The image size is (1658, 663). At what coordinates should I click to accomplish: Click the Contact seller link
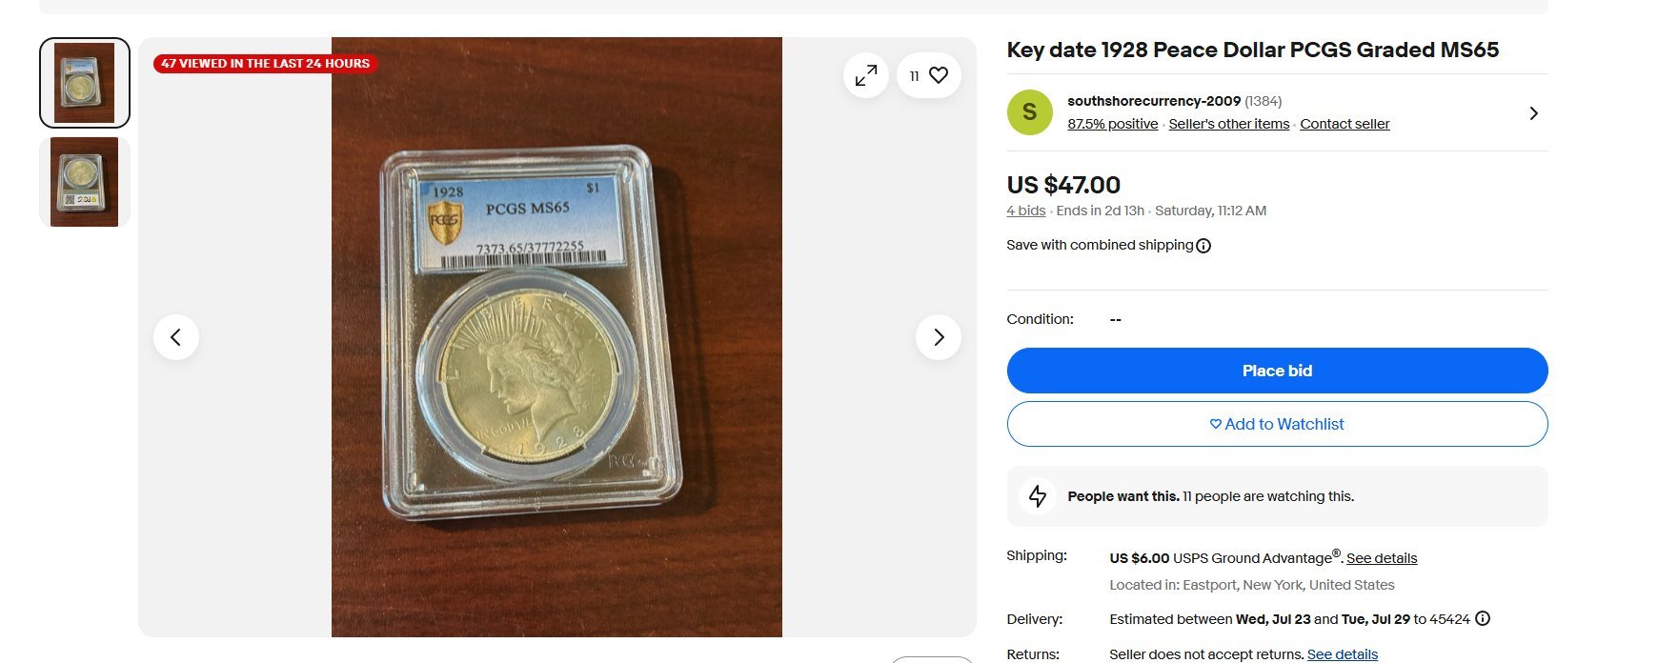(1345, 124)
